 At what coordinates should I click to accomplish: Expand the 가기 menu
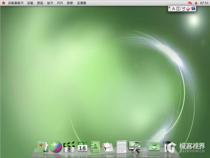[60, 3]
